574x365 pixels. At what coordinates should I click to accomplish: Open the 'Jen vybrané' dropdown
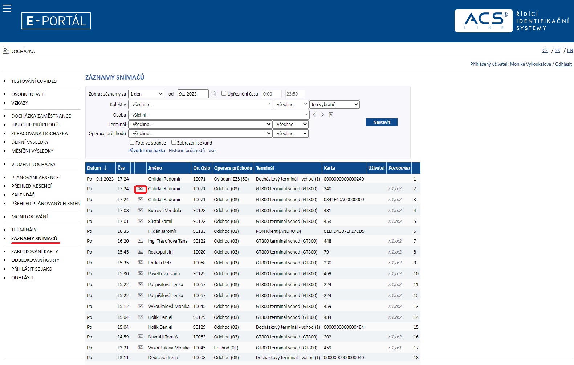(334, 104)
